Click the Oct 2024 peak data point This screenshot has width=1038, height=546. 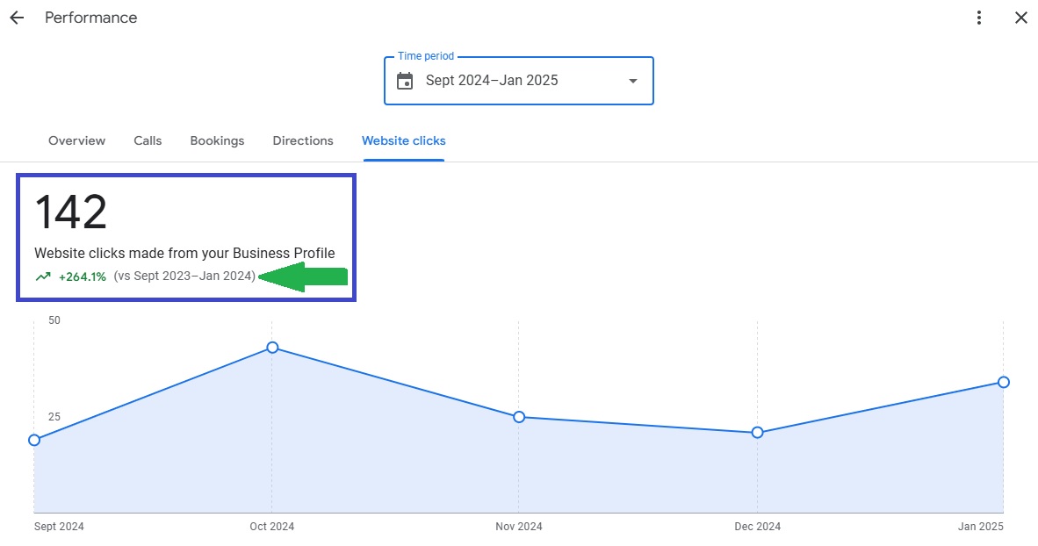pos(272,348)
